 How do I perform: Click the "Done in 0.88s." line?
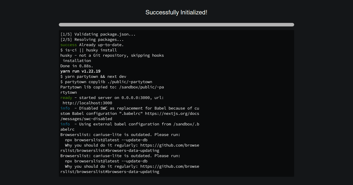76,66
